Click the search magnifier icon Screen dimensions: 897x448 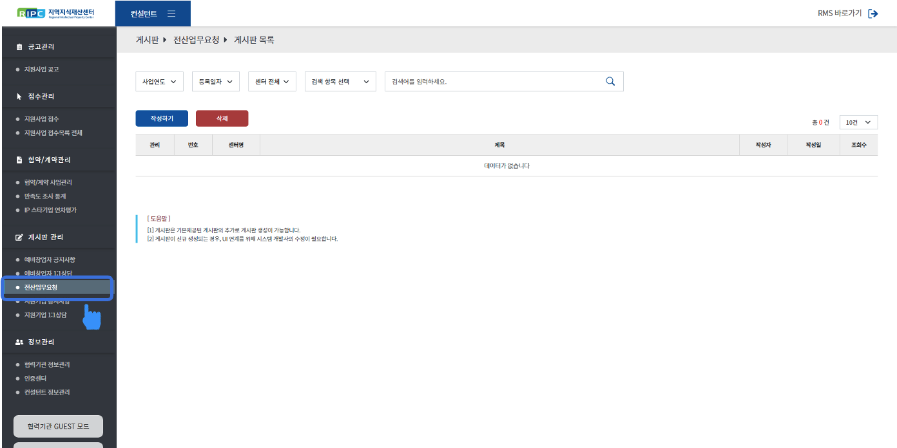click(610, 81)
